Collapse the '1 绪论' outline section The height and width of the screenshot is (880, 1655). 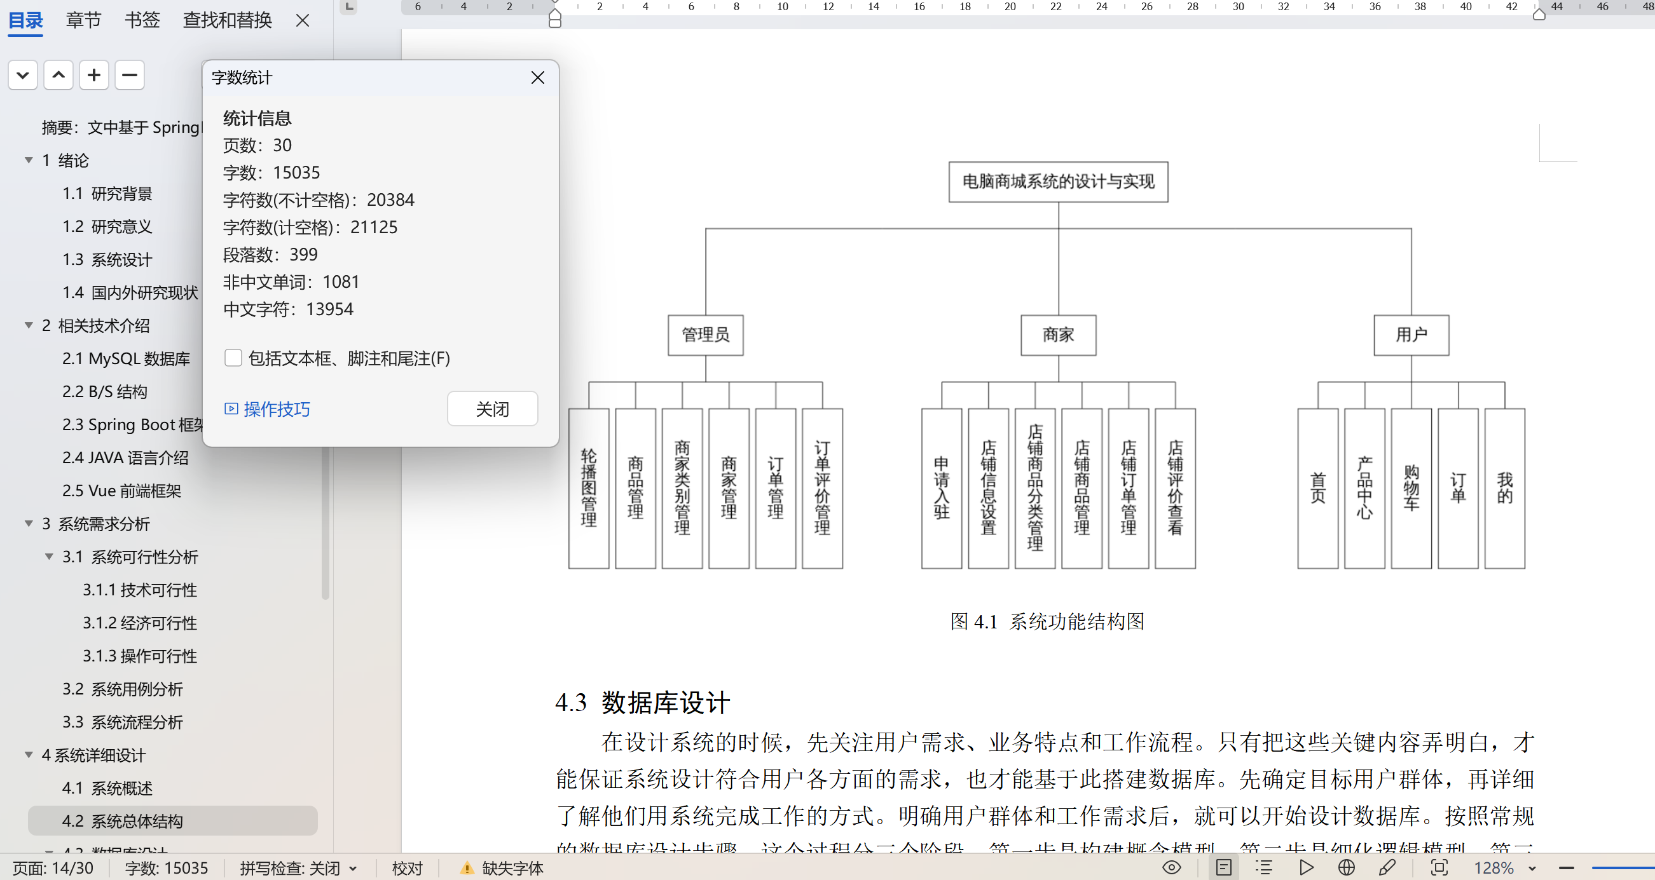click(28, 161)
